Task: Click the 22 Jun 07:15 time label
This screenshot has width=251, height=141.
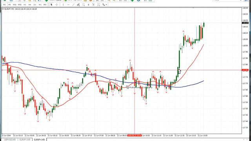Action: click(87, 136)
